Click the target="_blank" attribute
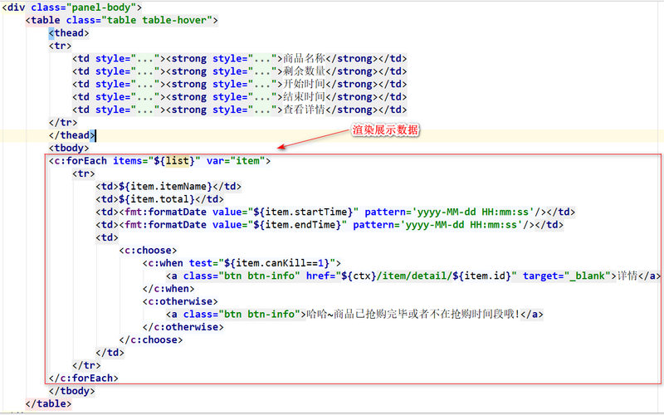The width and height of the screenshot is (664, 415). 567,276
